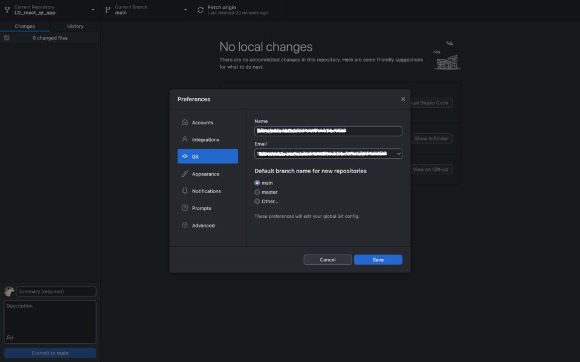Select the Appearance paintbrush icon
Image resolution: width=580 pixels, height=362 pixels.
point(185,174)
